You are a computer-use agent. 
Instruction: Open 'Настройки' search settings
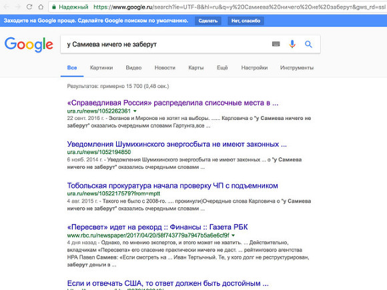pyautogui.click(x=254, y=68)
